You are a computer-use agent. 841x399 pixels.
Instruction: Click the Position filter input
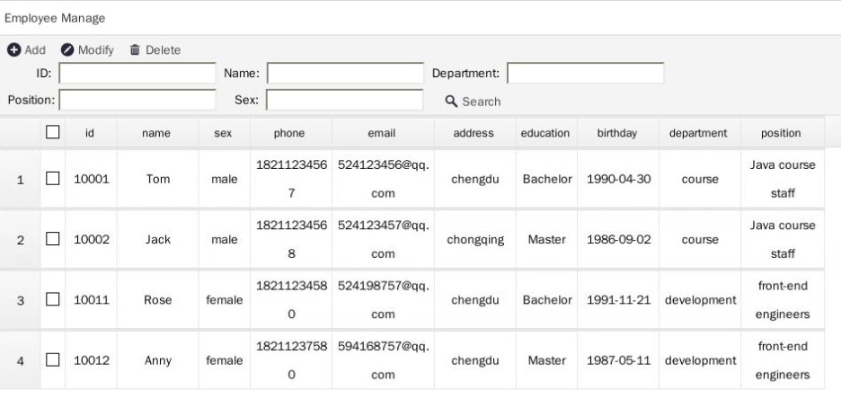137,100
